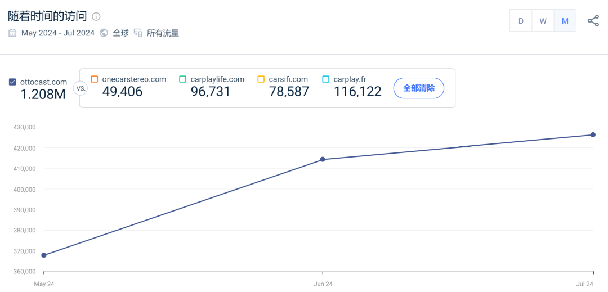
Task: Open the 全球 region filter
Action: (120, 33)
